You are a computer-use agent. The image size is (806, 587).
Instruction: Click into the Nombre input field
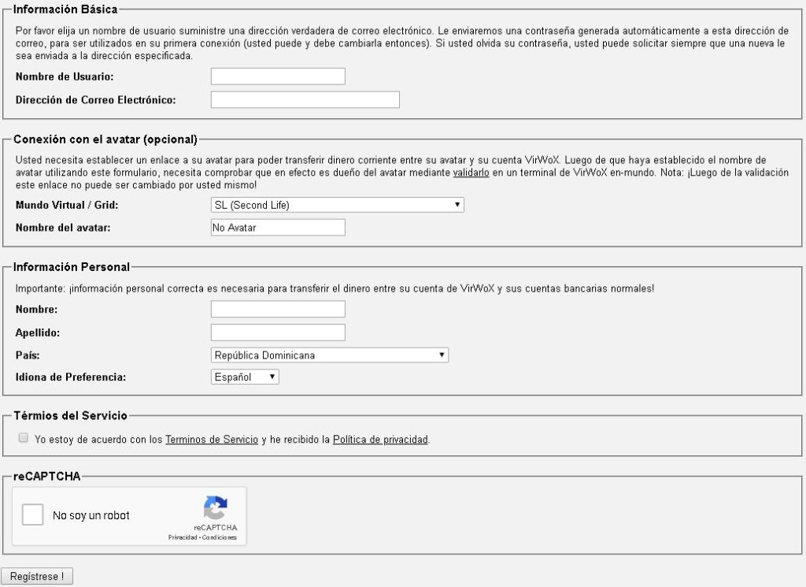[278, 310]
